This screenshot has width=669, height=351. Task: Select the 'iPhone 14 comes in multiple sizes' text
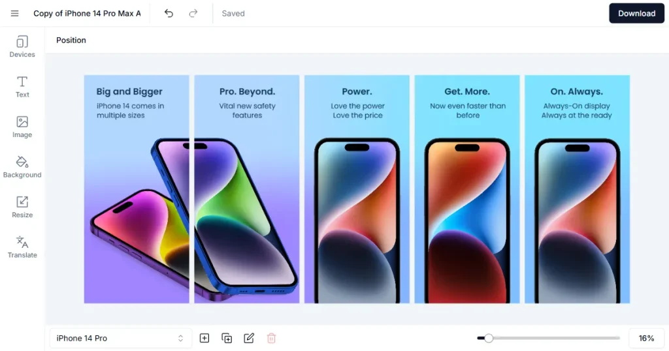130,111
